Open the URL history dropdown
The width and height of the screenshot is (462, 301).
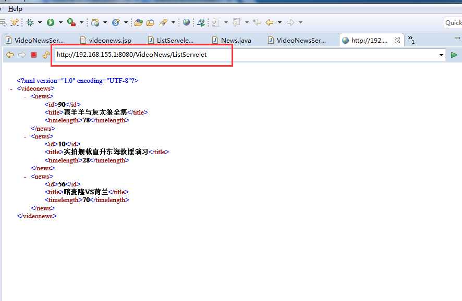coord(441,55)
